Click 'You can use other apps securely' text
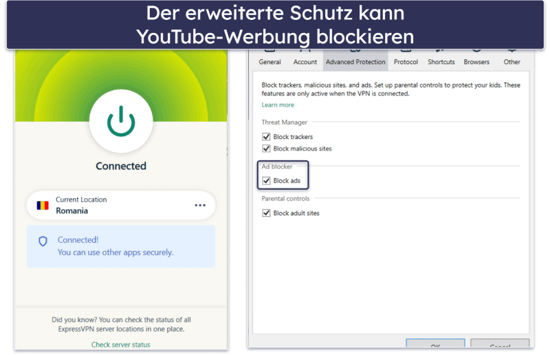 [x=115, y=252]
